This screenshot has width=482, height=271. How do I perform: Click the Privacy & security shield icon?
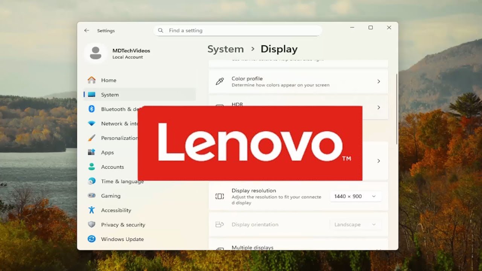click(x=92, y=225)
